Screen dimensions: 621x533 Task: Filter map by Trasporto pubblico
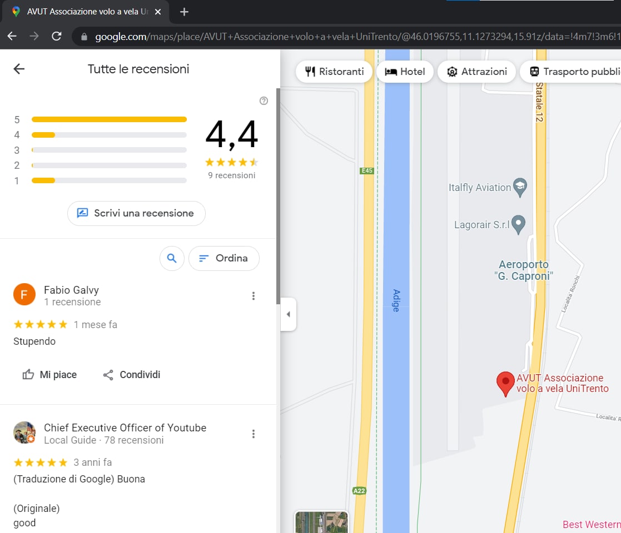(571, 72)
